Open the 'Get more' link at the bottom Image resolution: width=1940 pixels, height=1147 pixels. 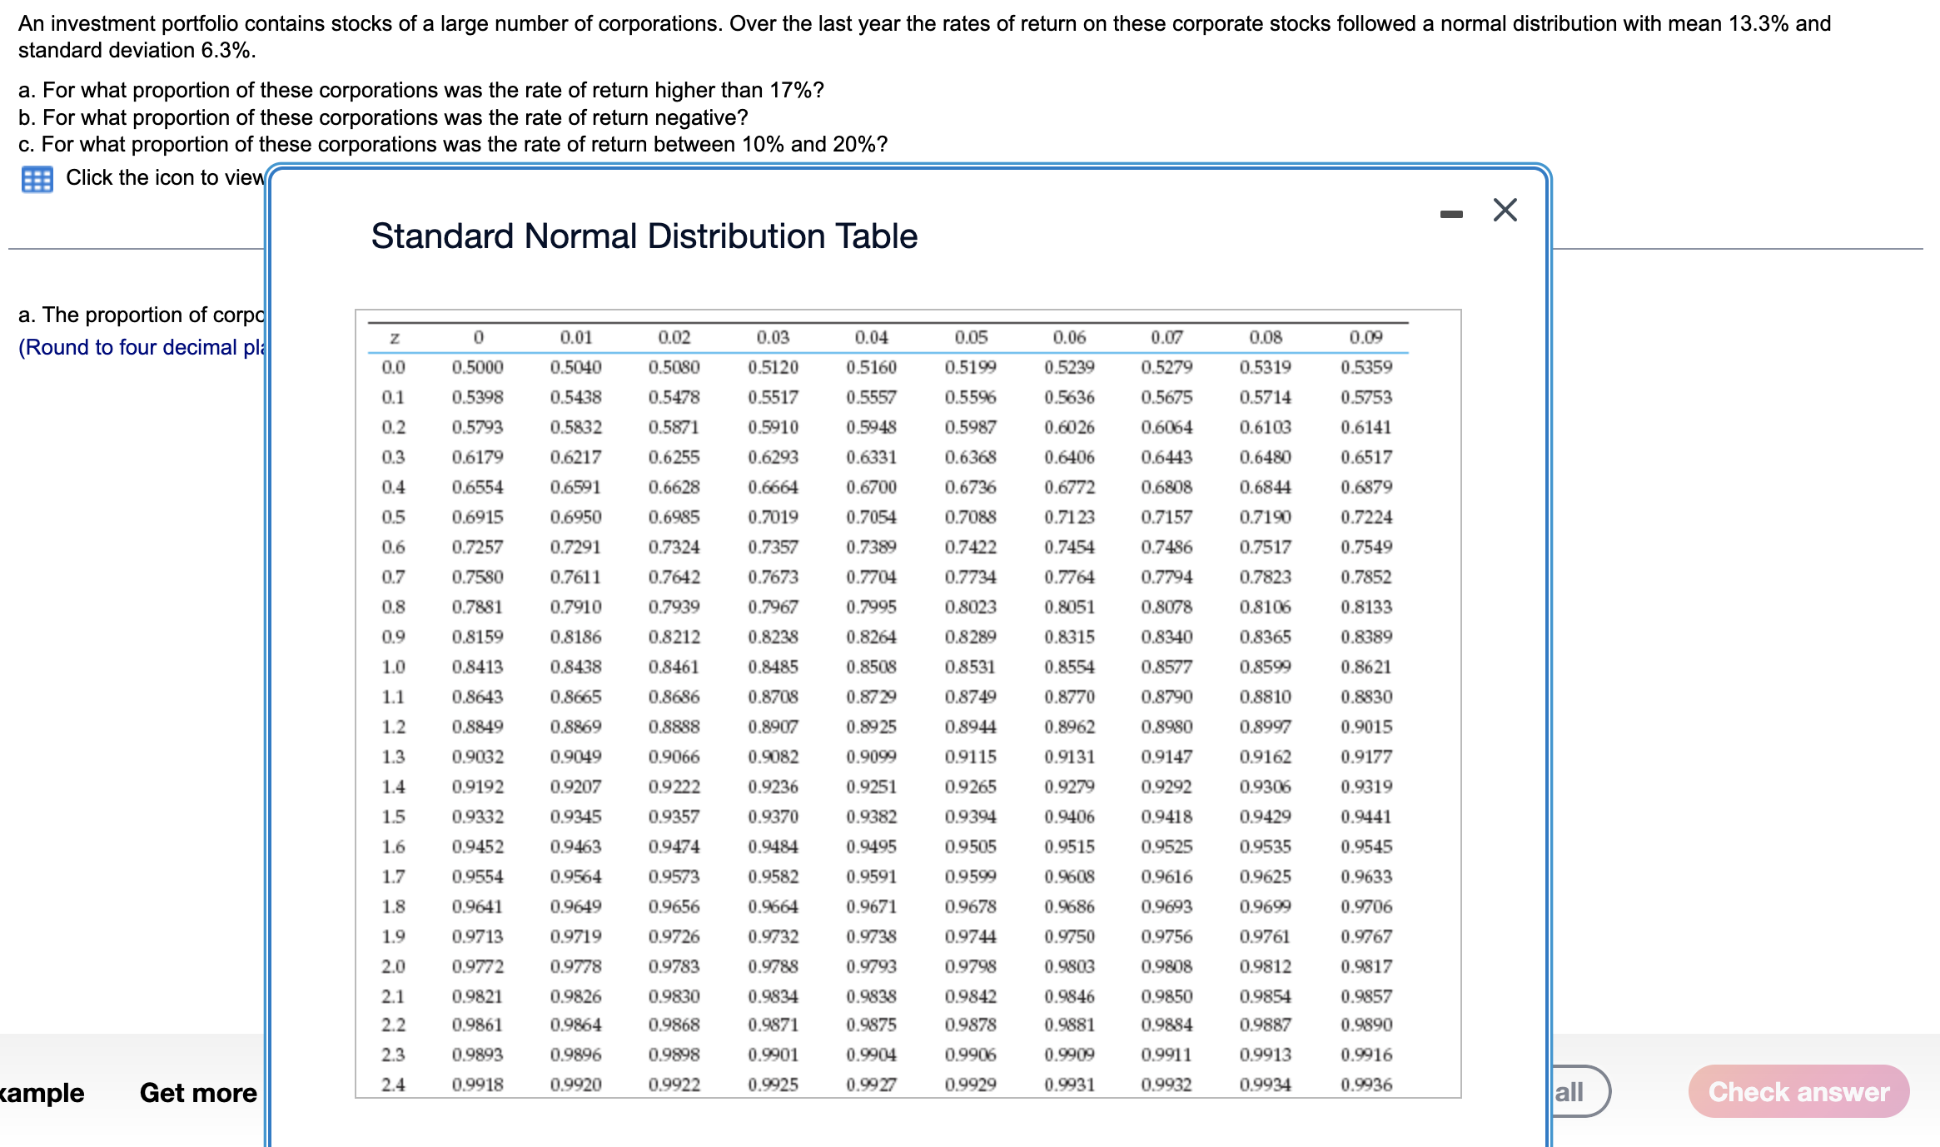pos(198,1092)
